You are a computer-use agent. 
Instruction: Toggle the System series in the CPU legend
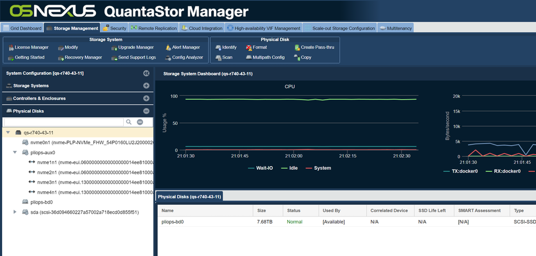(x=318, y=168)
